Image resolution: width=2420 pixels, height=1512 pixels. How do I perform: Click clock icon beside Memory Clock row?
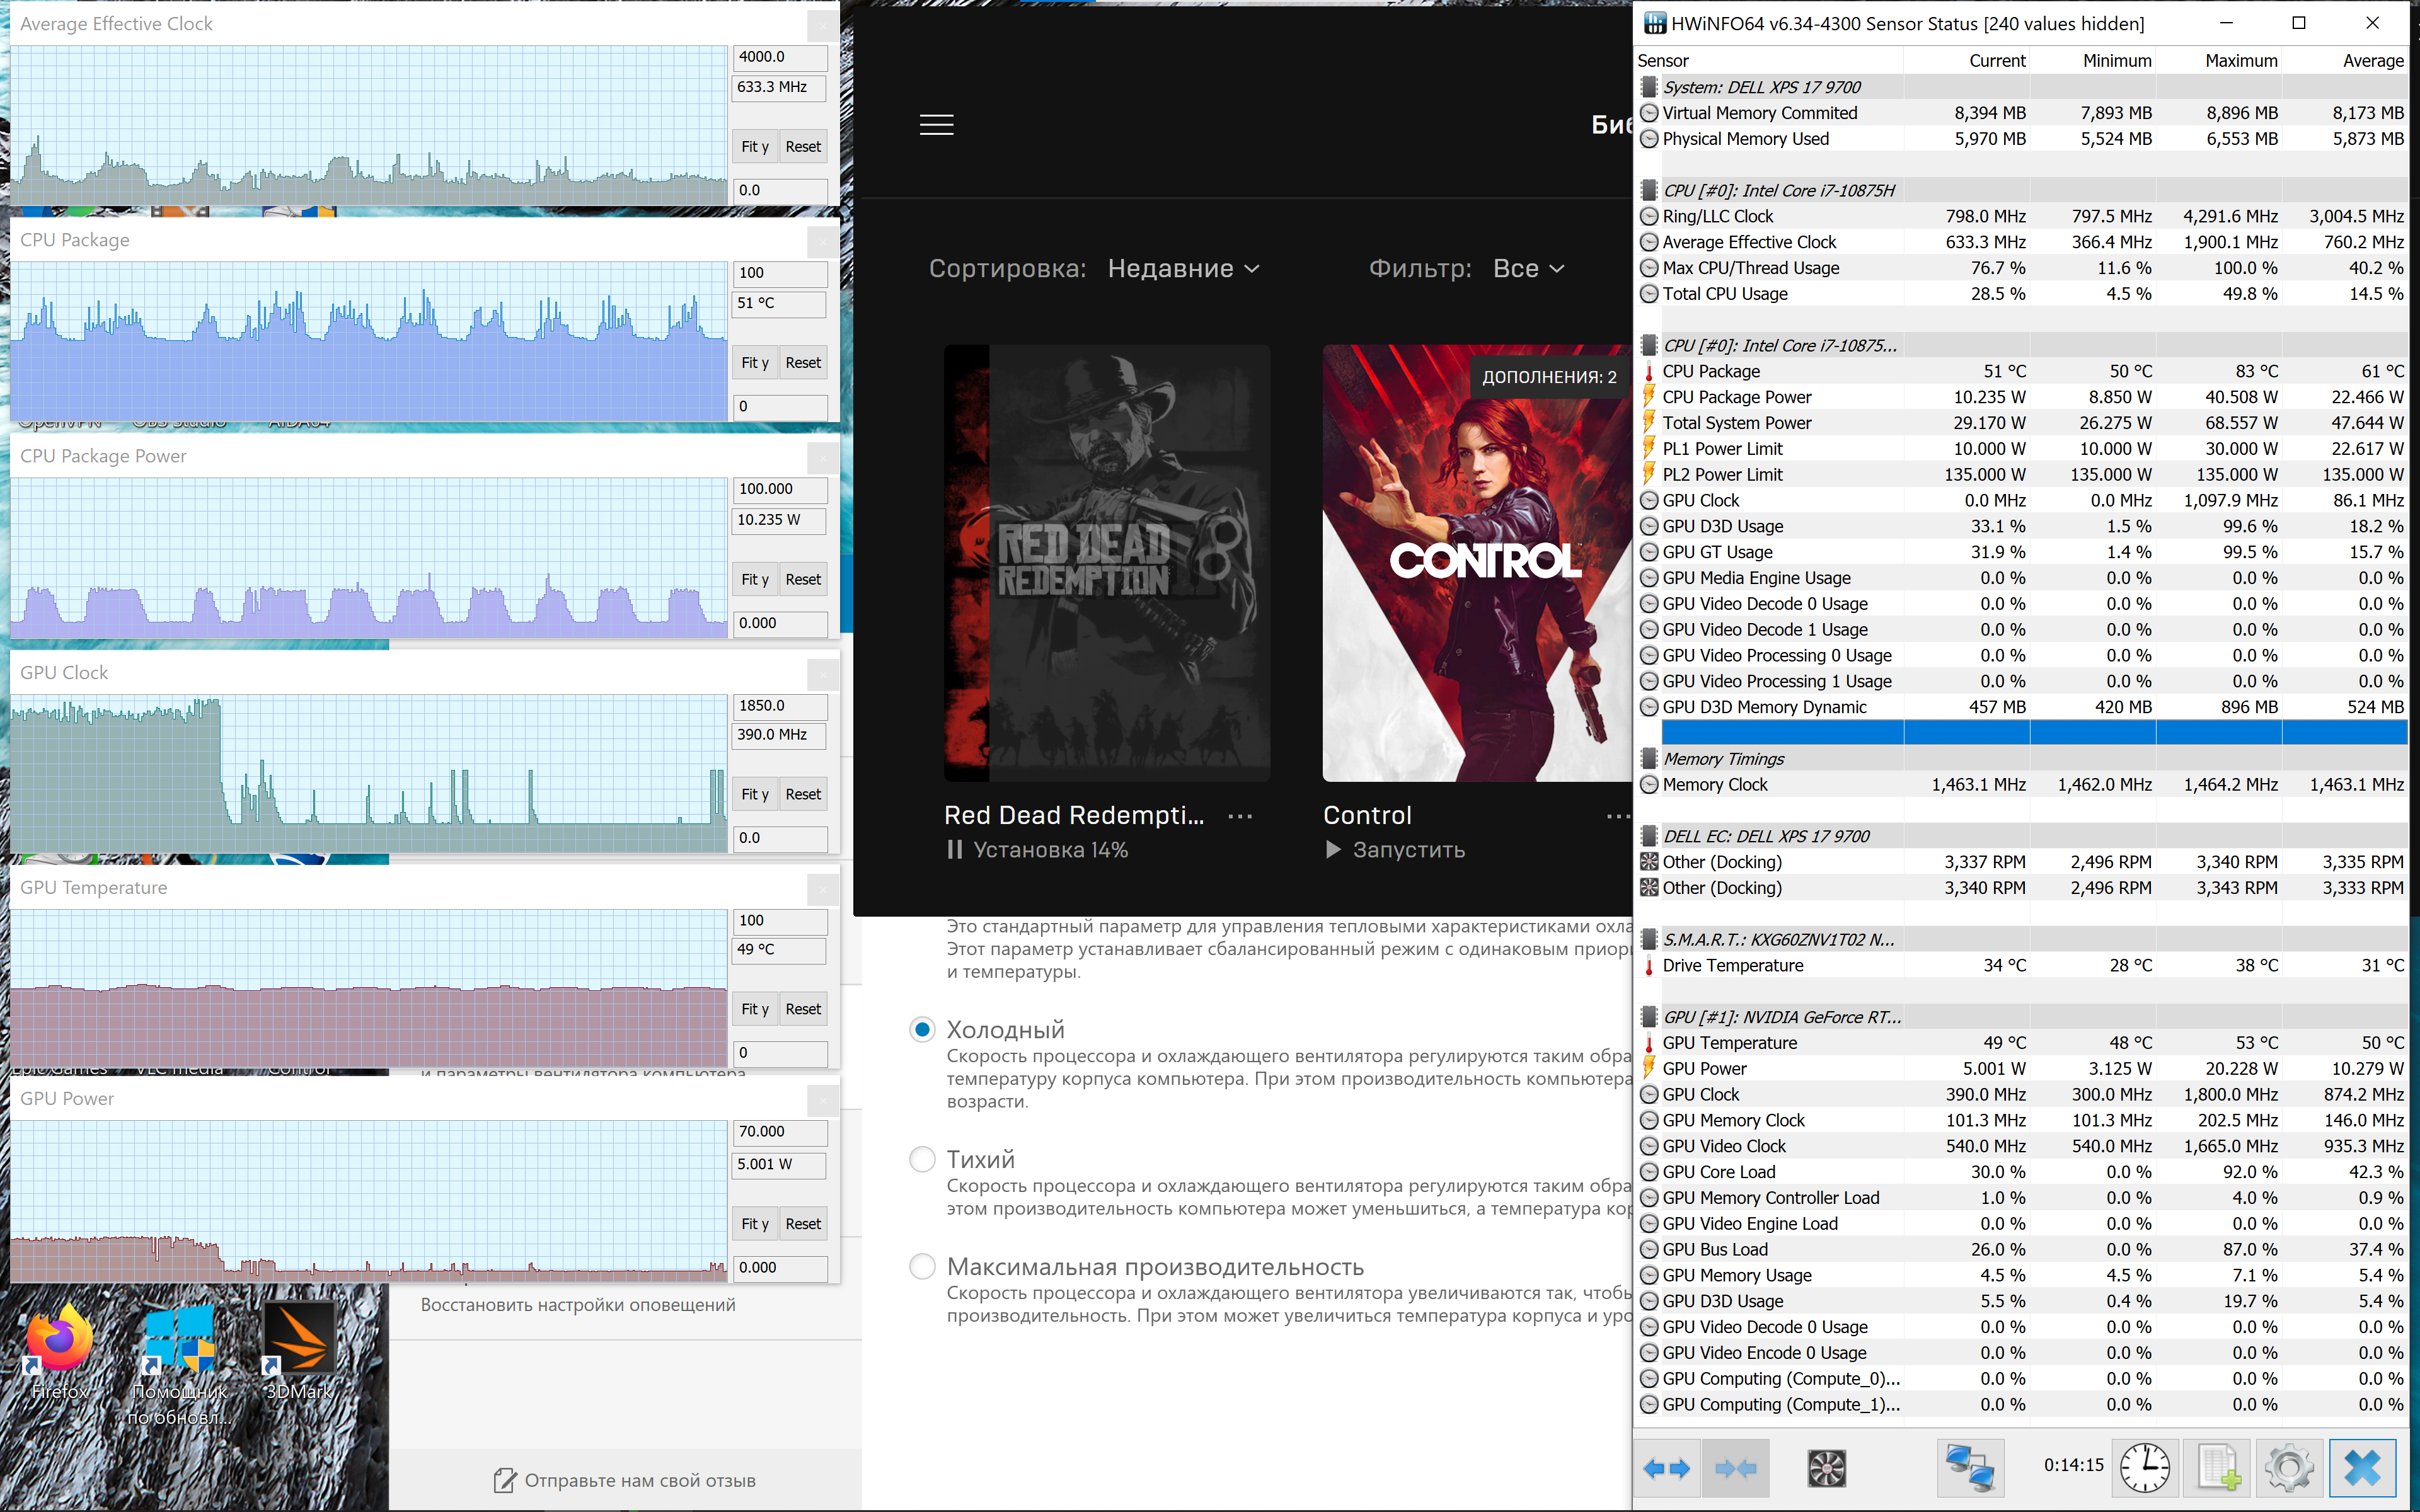coord(1649,785)
